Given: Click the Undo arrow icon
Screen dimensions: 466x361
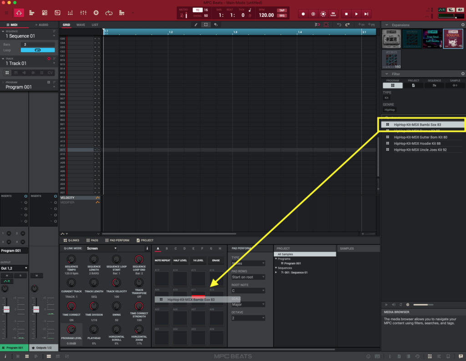Looking at the screenshot, I should (339, 25).
